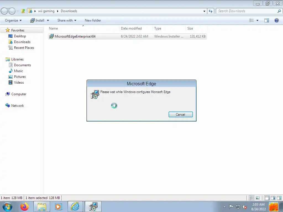This screenshot has height=212, width=283.
Task: Open Downloads under Favorites
Action: pos(22,42)
